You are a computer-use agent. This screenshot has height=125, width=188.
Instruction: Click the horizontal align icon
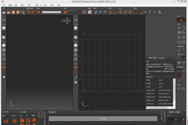click(125, 12)
